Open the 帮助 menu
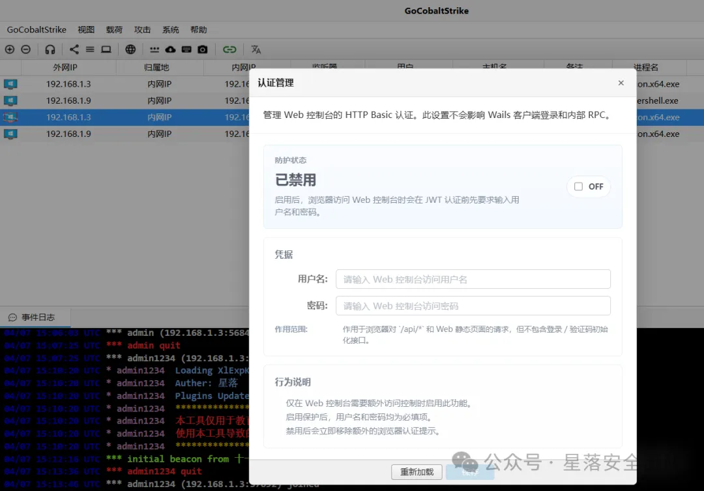Screen dimensions: 704x491 click(198, 29)
